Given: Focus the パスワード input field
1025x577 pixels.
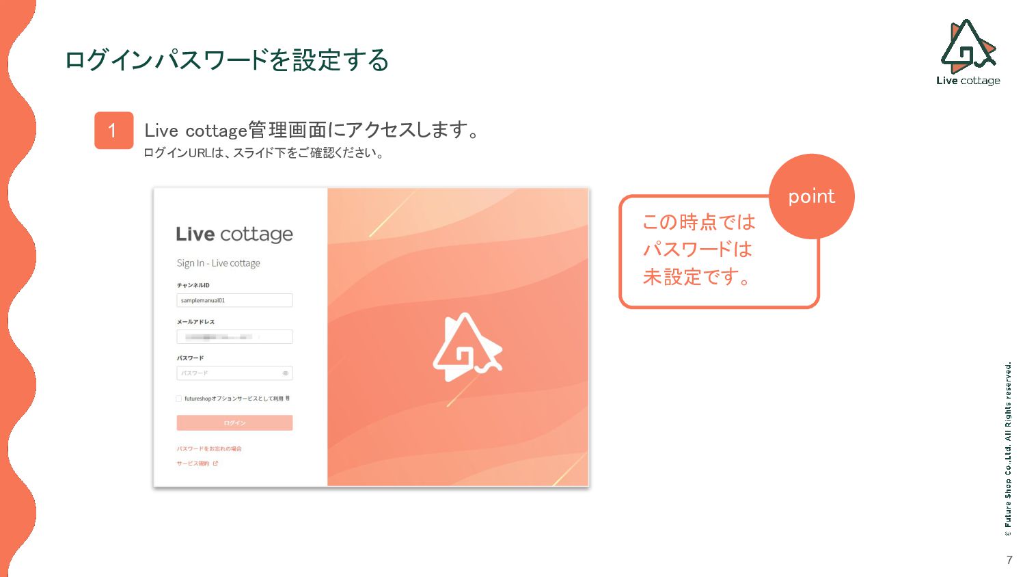Looking at the screenshot, I should (234, 373).
